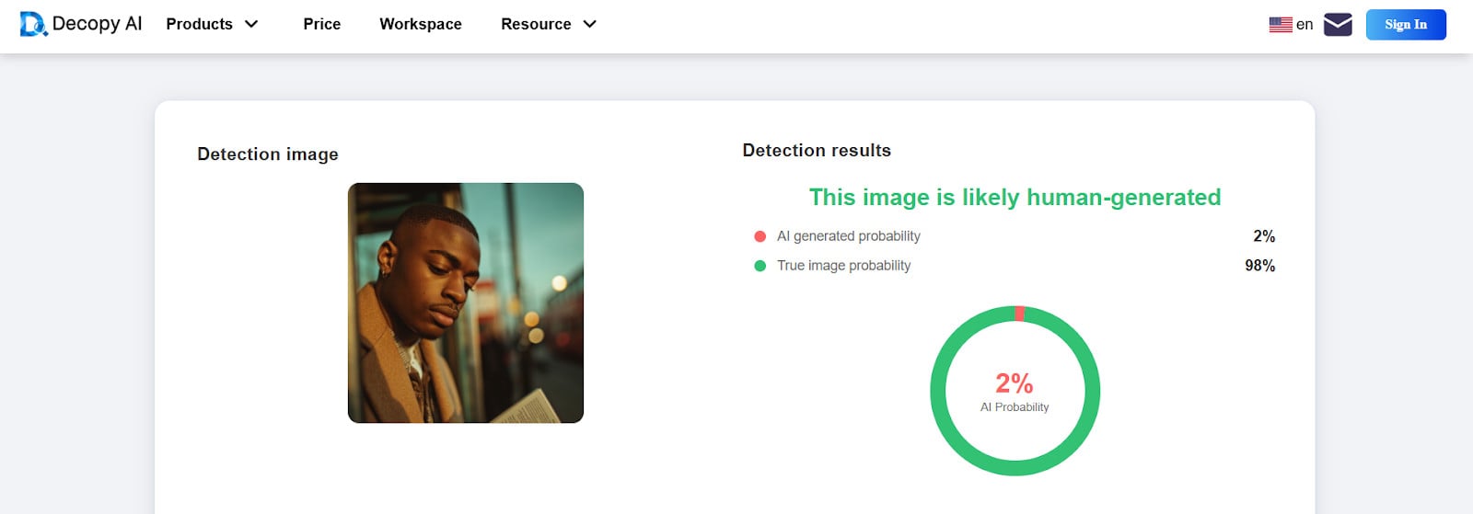Click the detected portrait image thumbnail
This screenshot has width=1473, height=514.
coord(465,303)
